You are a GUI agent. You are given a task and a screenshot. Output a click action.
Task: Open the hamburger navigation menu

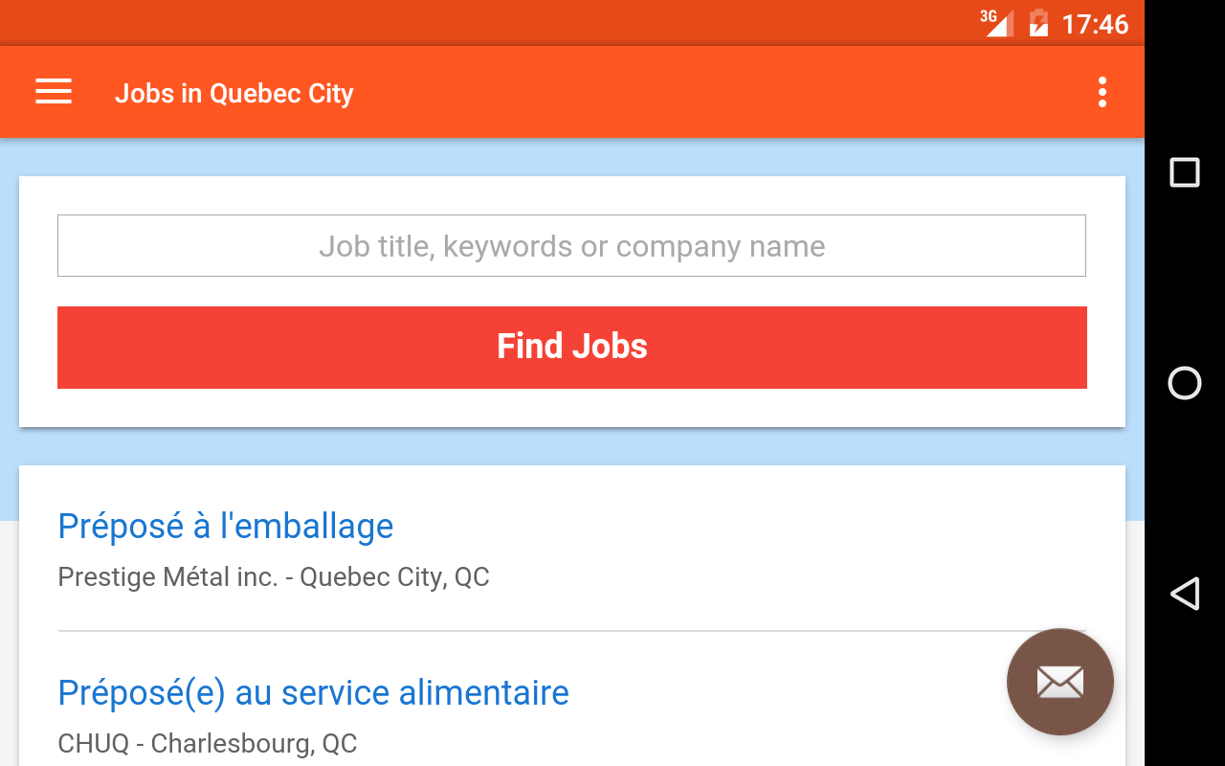(x=54, y=92)
